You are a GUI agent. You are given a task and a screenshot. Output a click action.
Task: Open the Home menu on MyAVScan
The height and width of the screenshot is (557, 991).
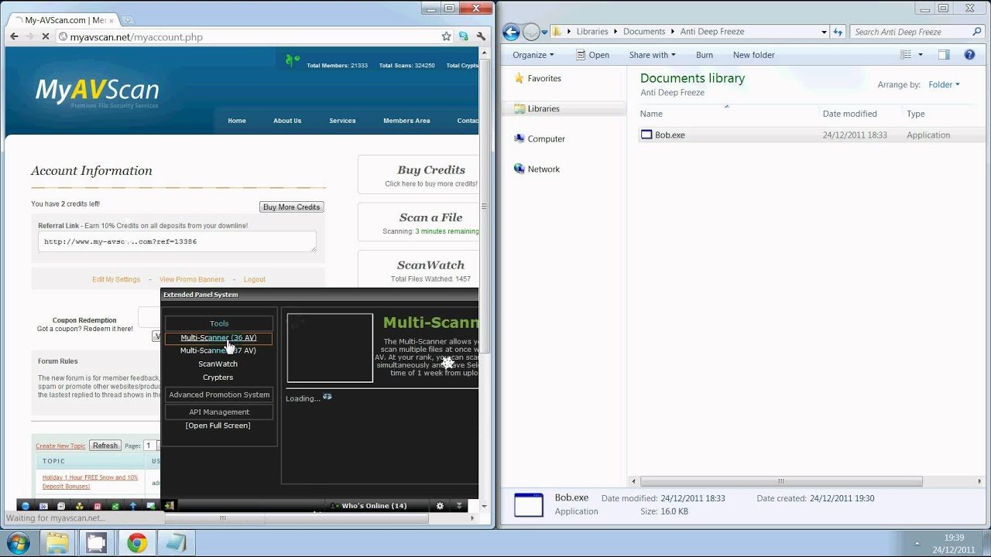coord(237,121)
